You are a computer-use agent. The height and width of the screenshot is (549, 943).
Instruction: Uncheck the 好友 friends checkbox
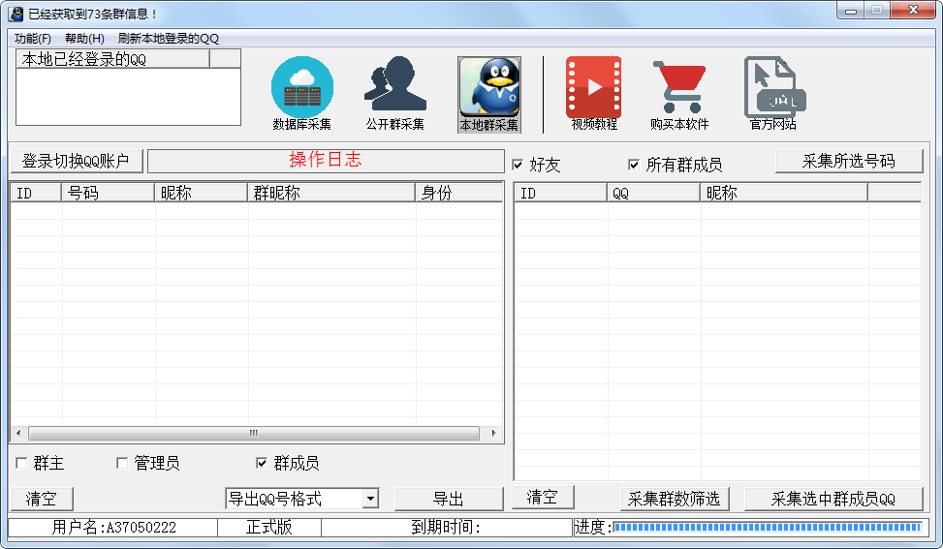[x=518, y=165]
